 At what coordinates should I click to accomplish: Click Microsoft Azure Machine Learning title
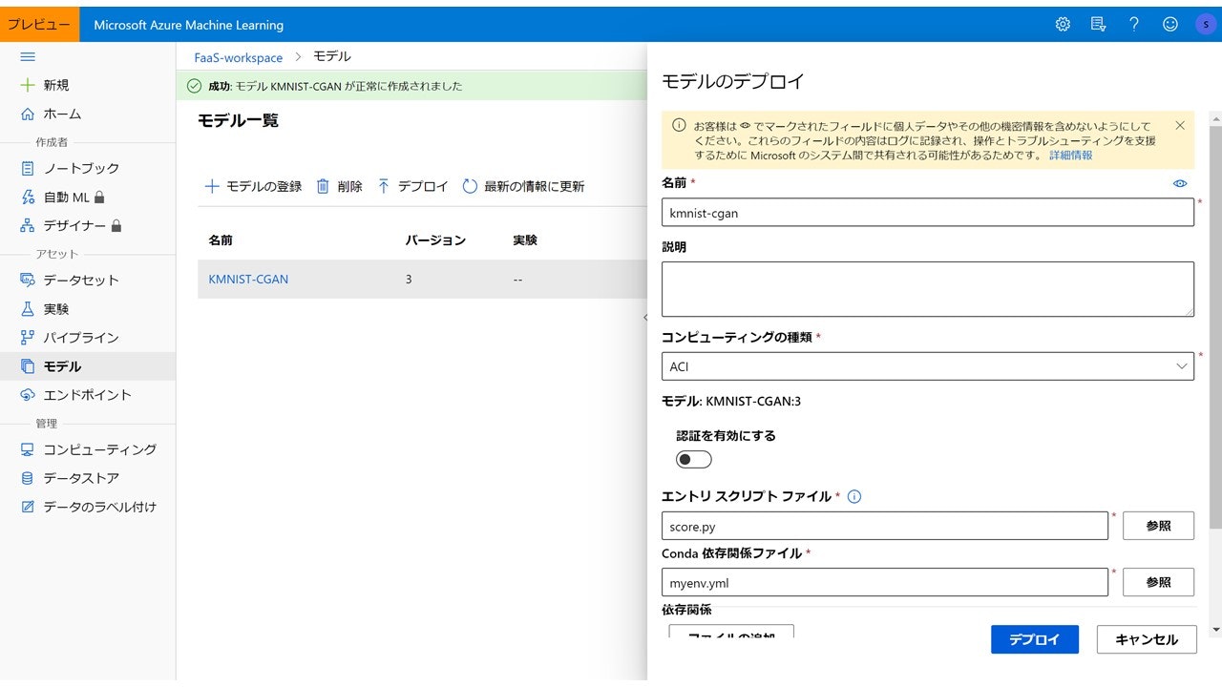(x=189, y=25)
